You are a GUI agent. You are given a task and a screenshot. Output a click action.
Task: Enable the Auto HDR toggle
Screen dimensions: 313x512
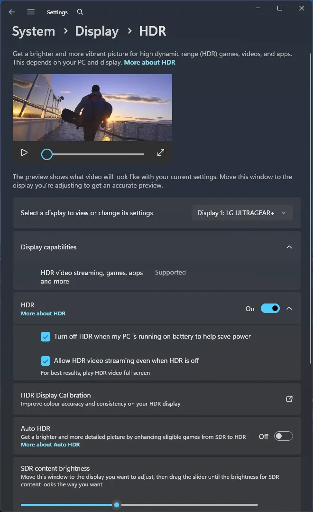(283, 436)
